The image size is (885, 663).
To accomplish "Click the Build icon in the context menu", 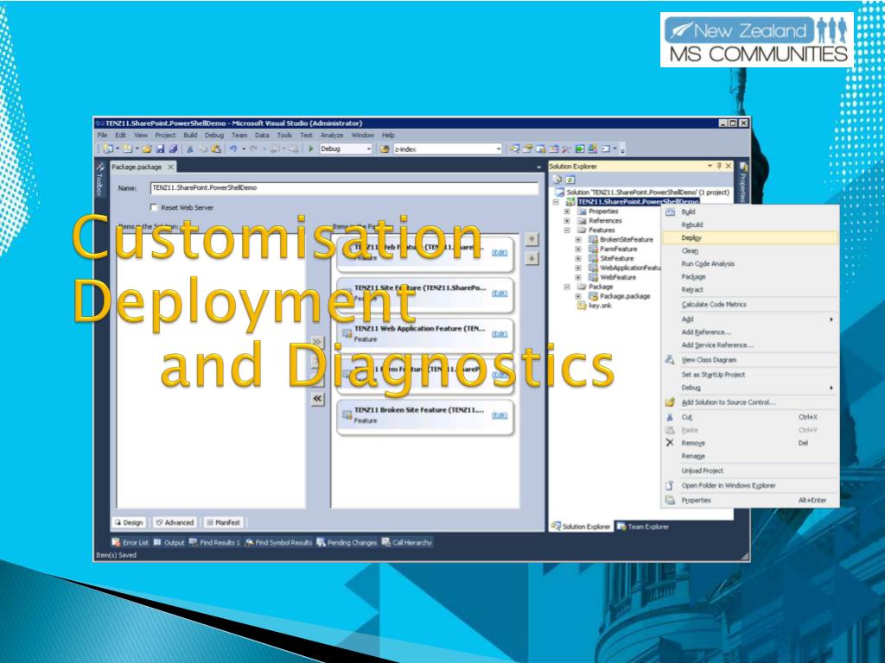I will pyautogui.click(x=670, y=212).
